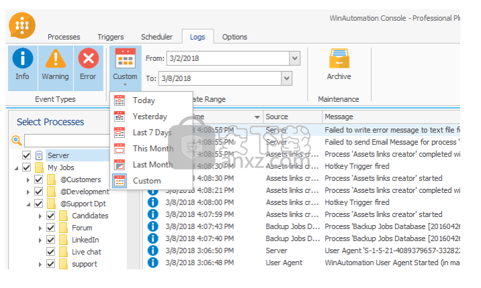Click the search magnifier icon
This screenshot has height=288, width=481.
[x=17, y=141]
